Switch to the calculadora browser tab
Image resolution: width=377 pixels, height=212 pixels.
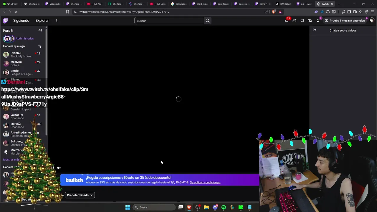pyautogui.click(x=179, y=4)
